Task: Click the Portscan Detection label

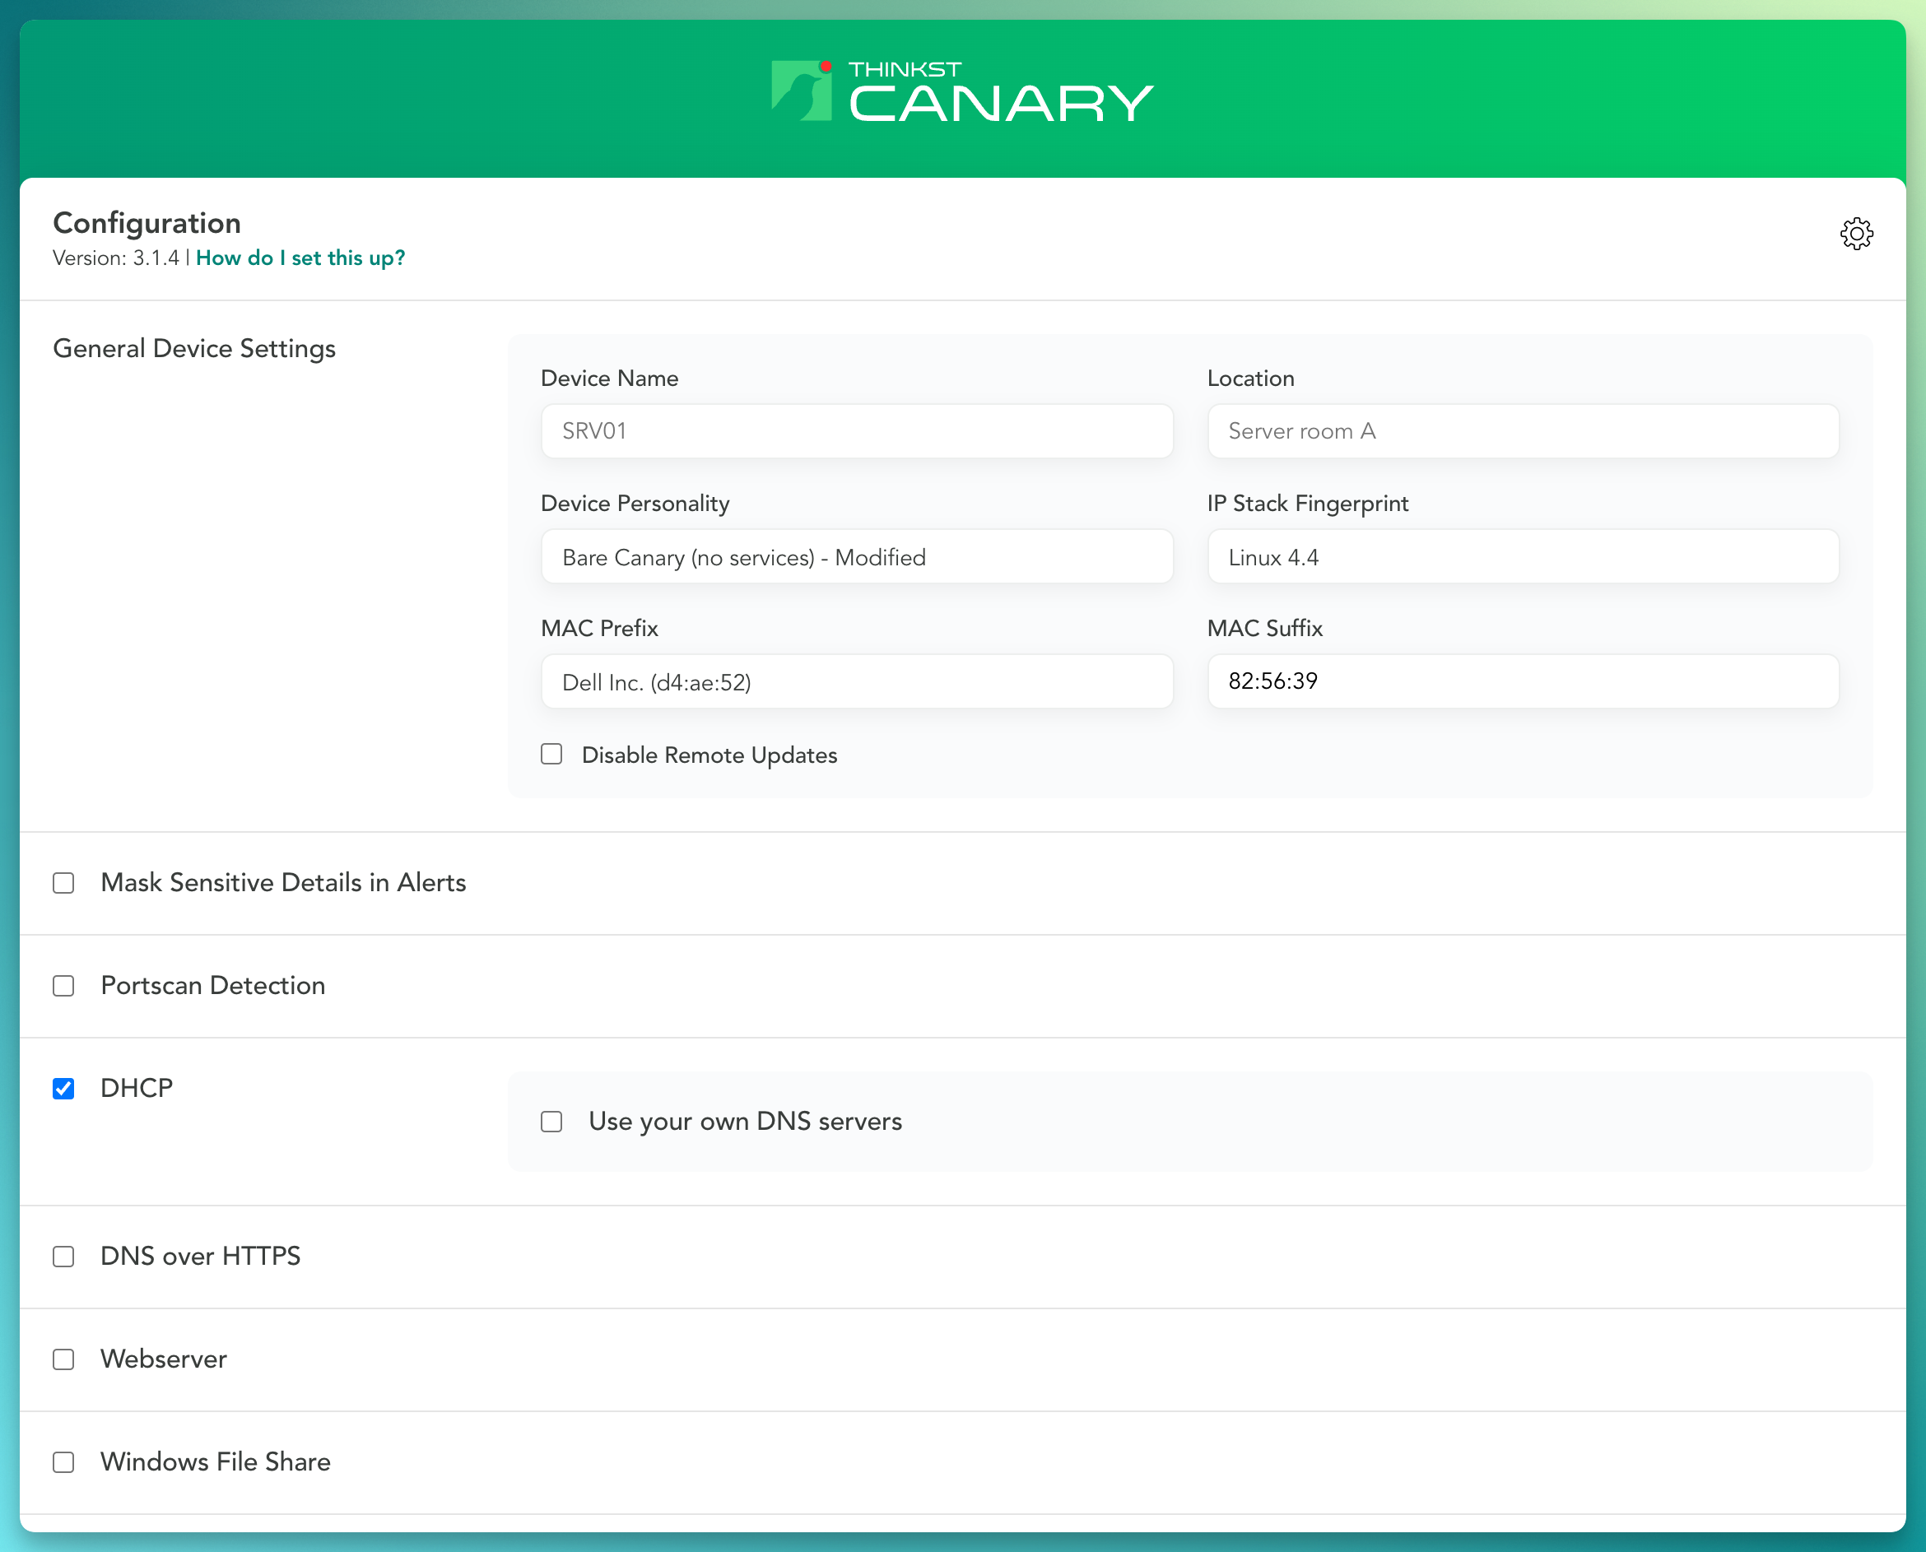Action: 213,985
